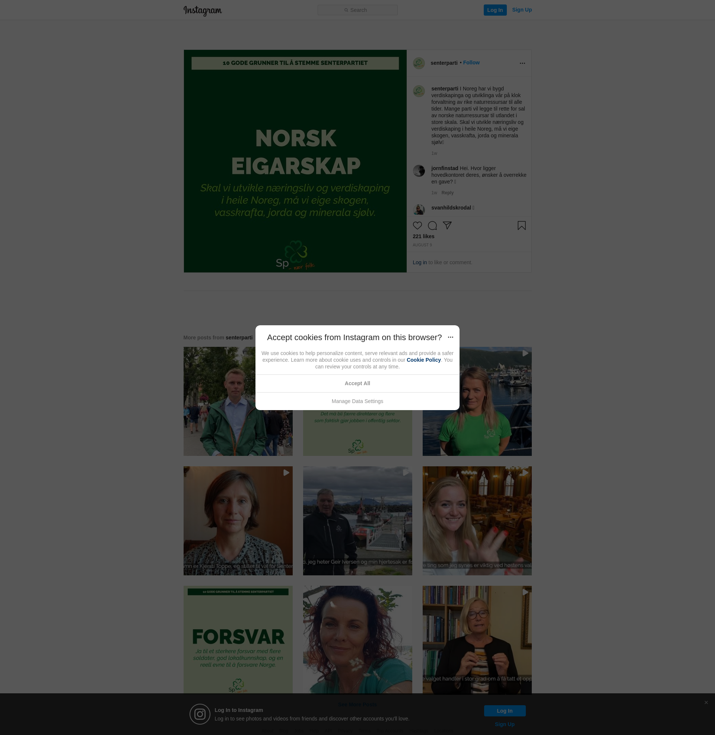The height and width of the screenshot is (735, 715).
Task: Open senterparti link in More posts heading
Action: (x=239, y=338)
